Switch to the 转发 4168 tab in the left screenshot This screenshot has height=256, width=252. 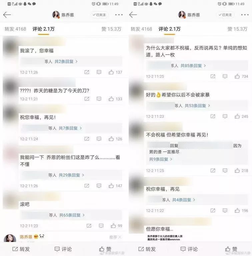[15, 29]
